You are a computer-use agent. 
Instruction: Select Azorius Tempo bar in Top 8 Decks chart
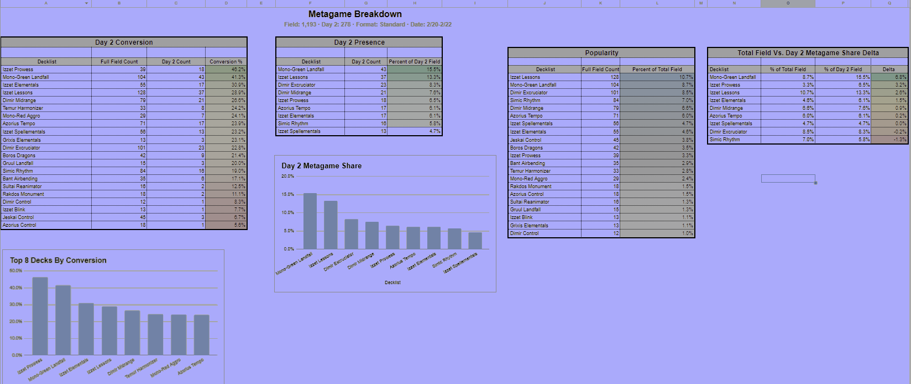[202, 335]
